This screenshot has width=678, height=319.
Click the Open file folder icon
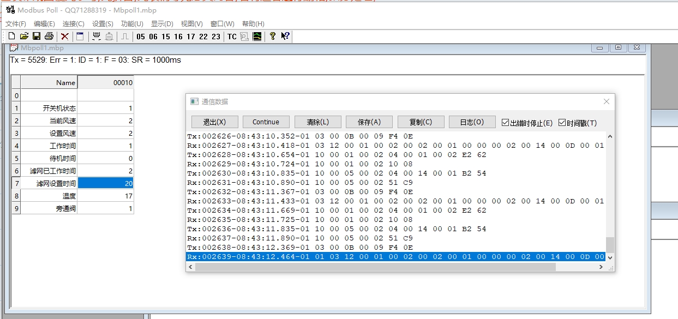click(24, 37)
